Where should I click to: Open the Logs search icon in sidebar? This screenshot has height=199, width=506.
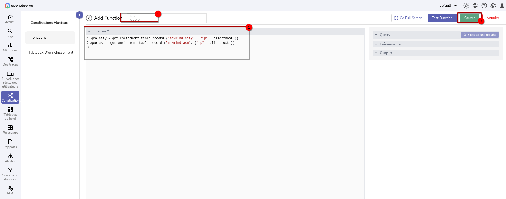(10, 31)
